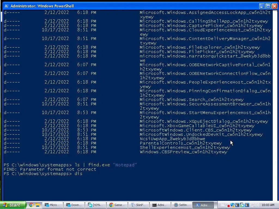This screenshot has height=209, width=279.
Task: Click the ShellExperienceHost_cw5n1h2txyewy entry
Action: pos(185,147)
